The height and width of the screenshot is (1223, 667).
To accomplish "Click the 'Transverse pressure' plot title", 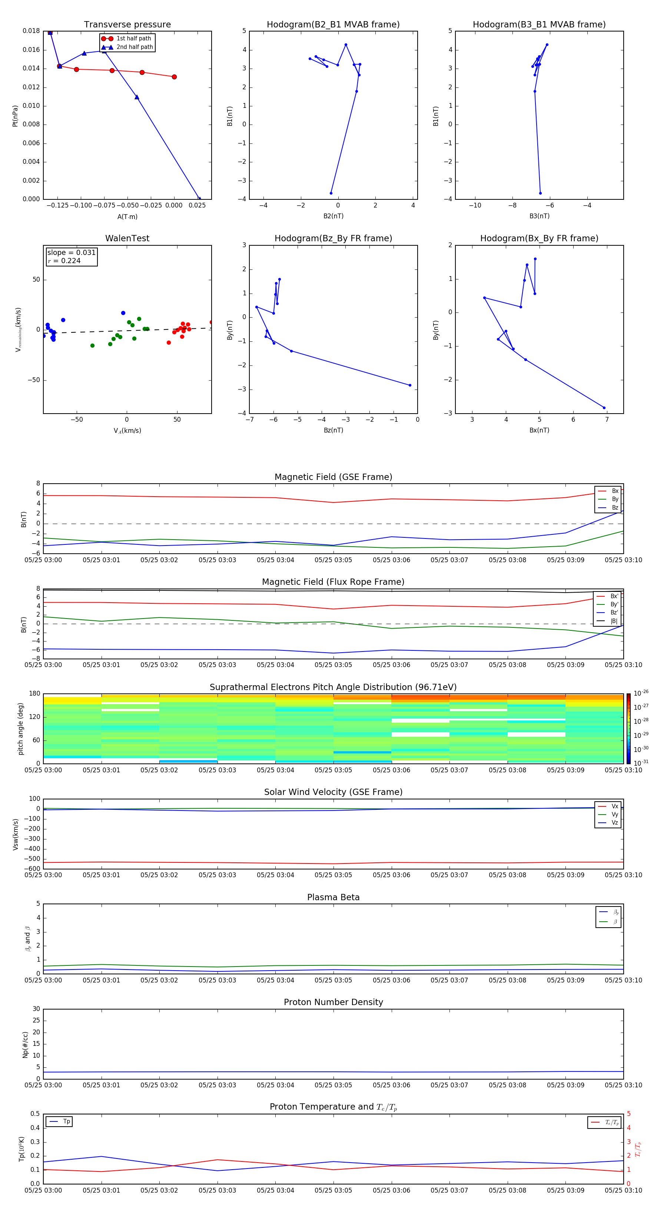I will click(127, 25).
